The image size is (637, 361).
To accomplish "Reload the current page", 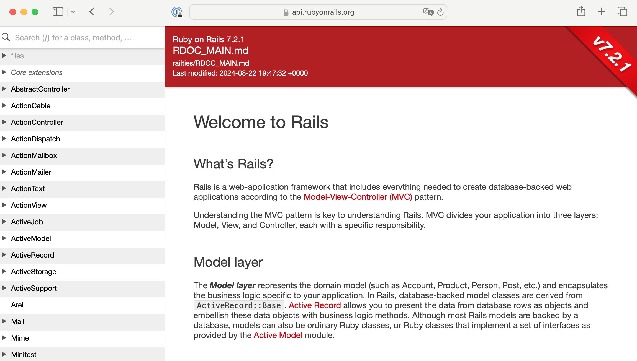I will 440,12.
